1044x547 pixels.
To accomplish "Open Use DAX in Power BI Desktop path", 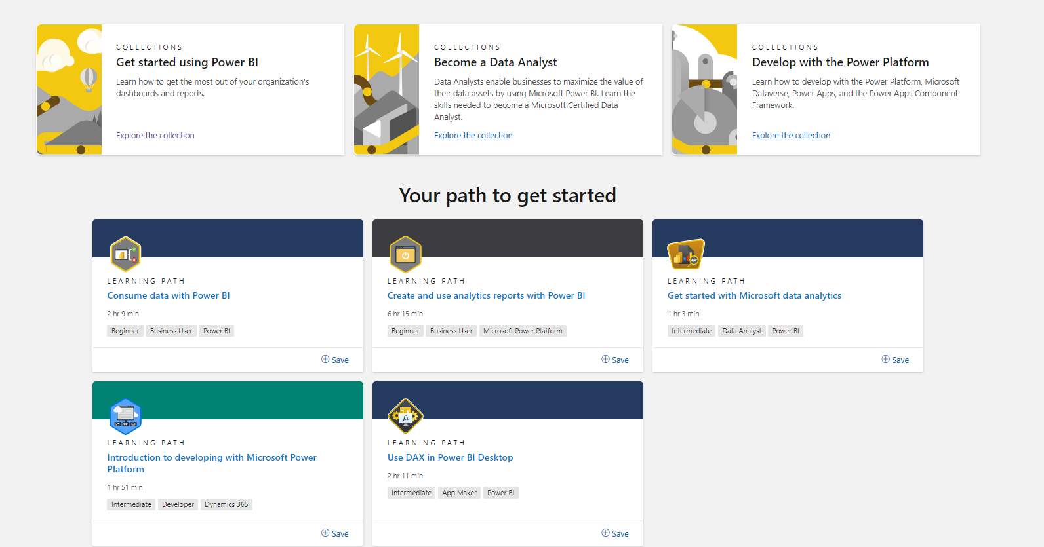I will coord(451,457).
